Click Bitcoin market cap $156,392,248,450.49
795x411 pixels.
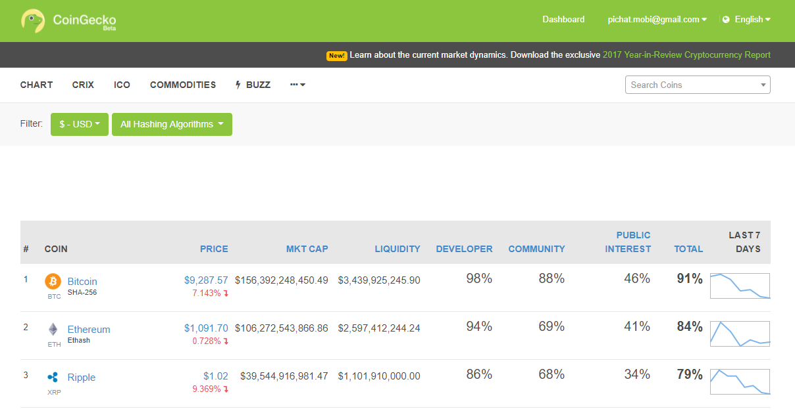[x=282, y=280]
